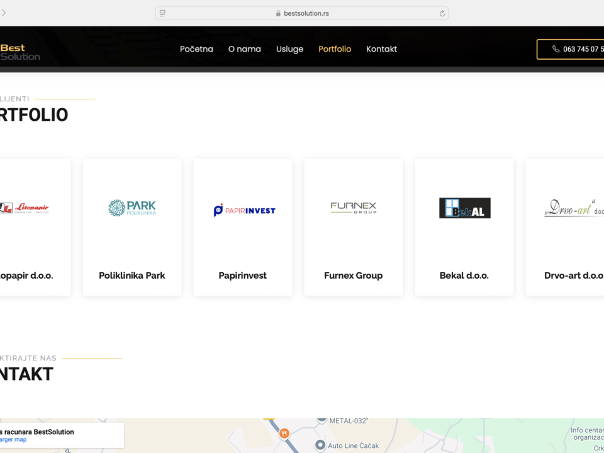Open the Portfolio navigation link

[x=335, y=49]
